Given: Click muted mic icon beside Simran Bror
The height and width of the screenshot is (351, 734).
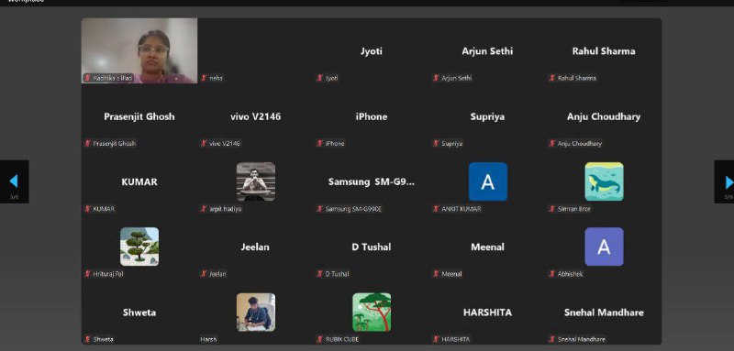Looking at the screenshot, I should pyautogui.click(x=552, y=209).
